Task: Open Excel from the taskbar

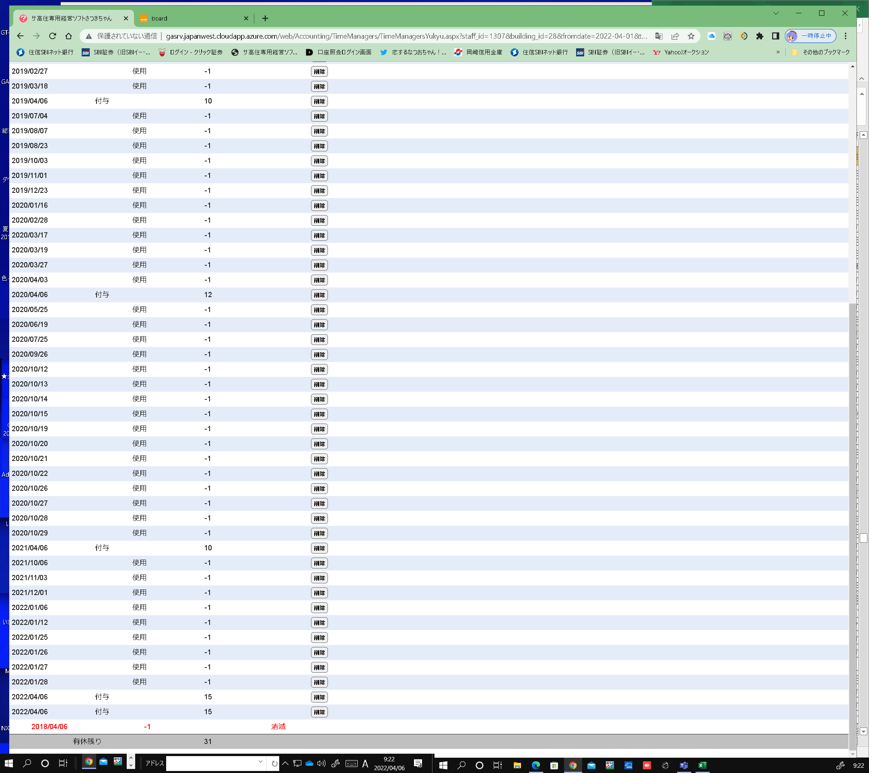Action: pyautogui.click(x=702, y=765)
